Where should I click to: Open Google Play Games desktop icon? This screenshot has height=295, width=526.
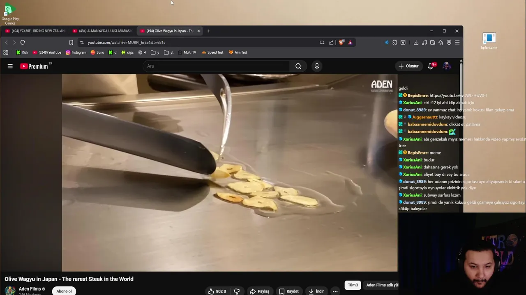(10, 13)
